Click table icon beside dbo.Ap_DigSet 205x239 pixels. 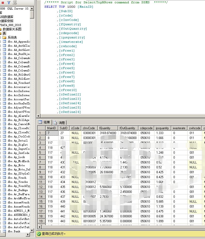coord(4,144)
